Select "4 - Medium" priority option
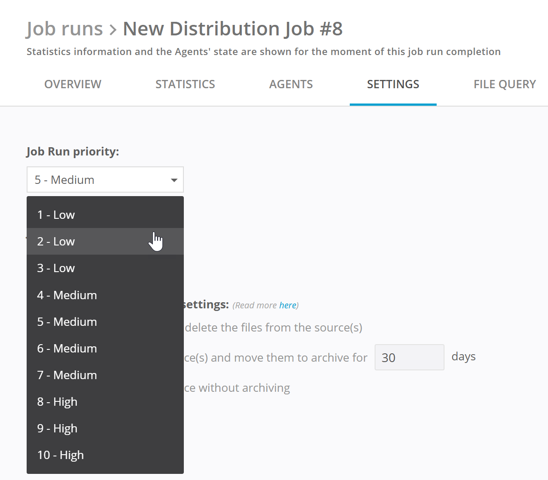This screenshot has height=480, width=548. [105, 295]
